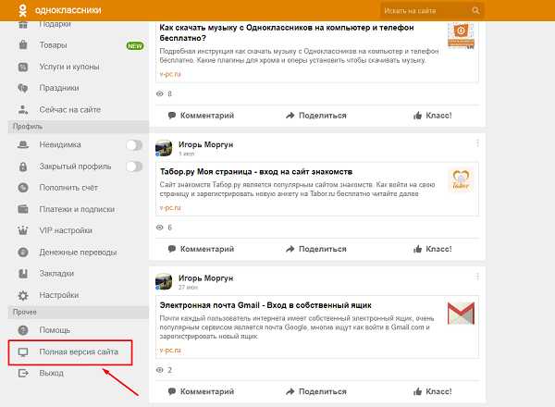Click the Пополнить счёт coin icon
Screen dimensions: 555x407
click(x=23, y=188)
